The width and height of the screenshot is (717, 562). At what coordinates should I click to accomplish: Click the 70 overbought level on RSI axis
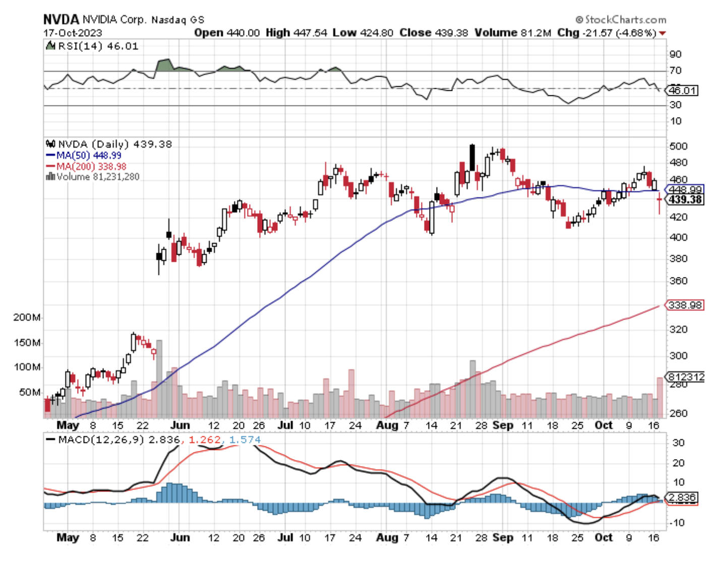676,71
